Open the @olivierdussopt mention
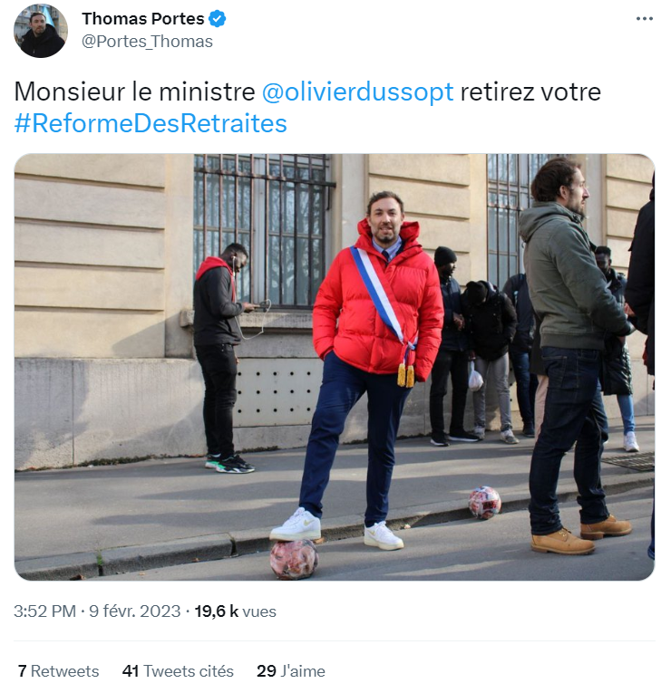The width and height of the screenshot is (671, 693). click(357, 91)
